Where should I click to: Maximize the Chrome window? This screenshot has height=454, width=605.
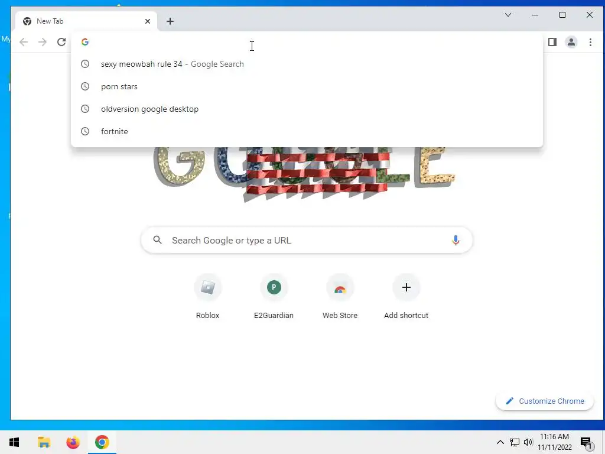pyautogui.click(x=562, y=15)
